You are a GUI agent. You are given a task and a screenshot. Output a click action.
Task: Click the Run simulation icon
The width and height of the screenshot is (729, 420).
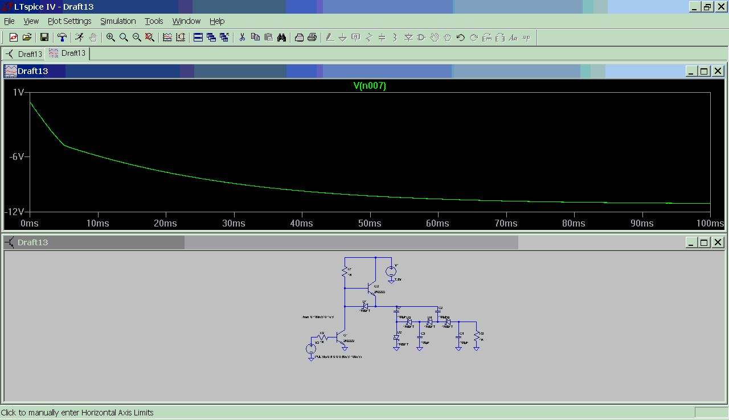79,38
